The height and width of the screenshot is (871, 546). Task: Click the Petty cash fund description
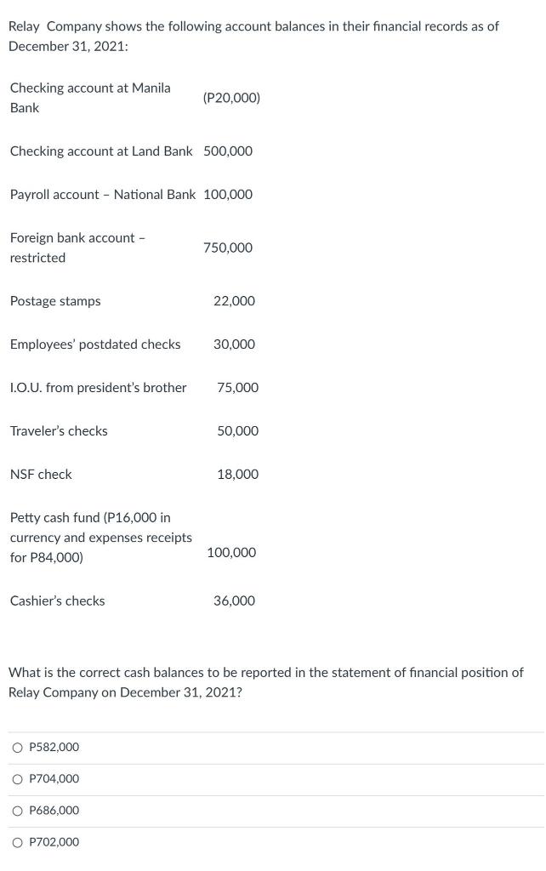click(x=101, y=537)
